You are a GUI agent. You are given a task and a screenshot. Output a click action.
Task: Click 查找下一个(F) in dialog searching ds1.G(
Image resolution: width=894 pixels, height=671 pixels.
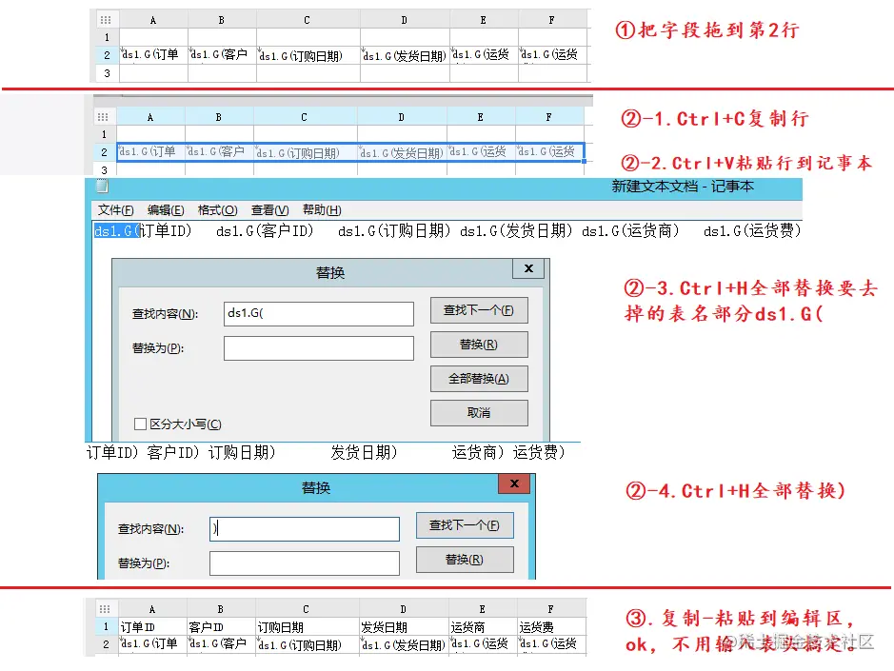click(479, 310)
